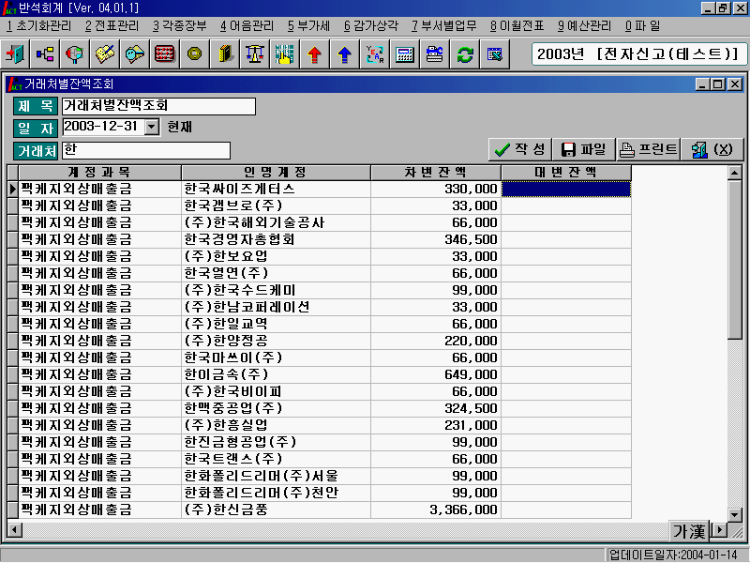Open the 6 감가상각 menu
Image resolution: width=750 pixels, height=563 pixels.
coord(370,26)
